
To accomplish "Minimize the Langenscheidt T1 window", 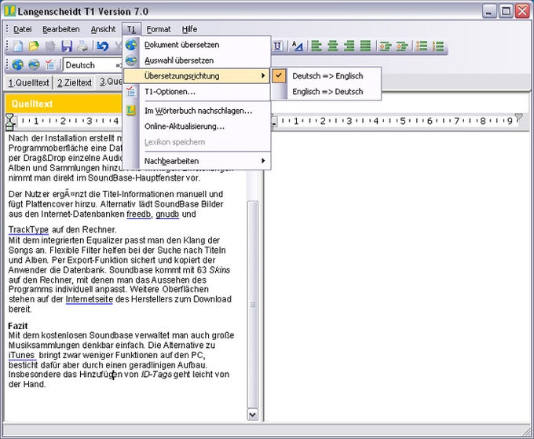I will (489, 11).
